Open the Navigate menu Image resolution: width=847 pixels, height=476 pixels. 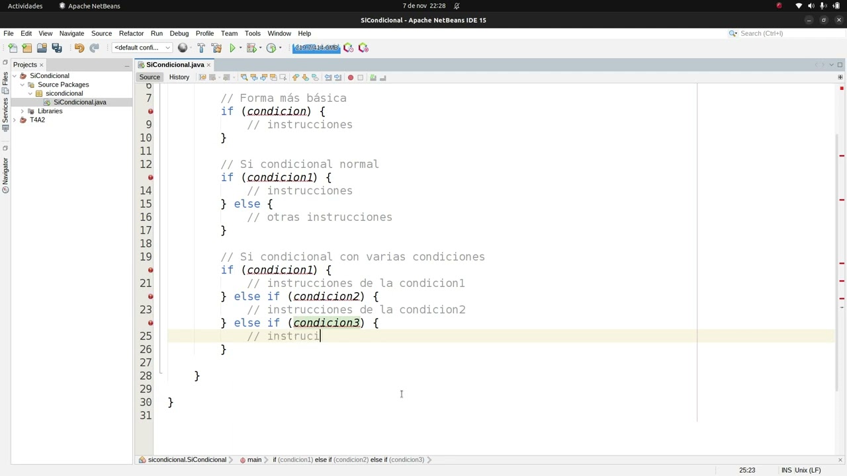[71, 33]
